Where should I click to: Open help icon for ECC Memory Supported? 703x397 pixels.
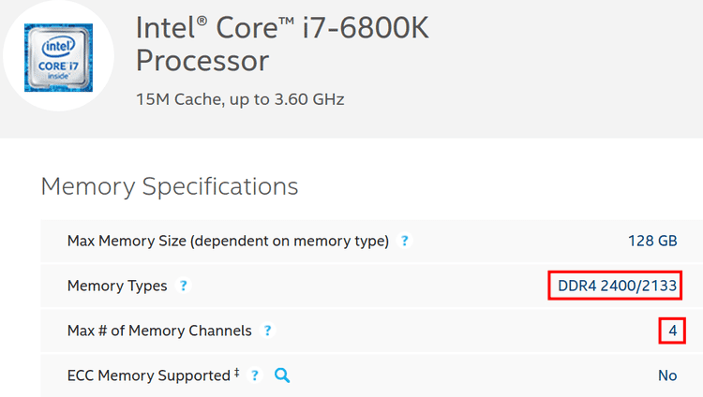pyautogui.click(x=255, y=375)
